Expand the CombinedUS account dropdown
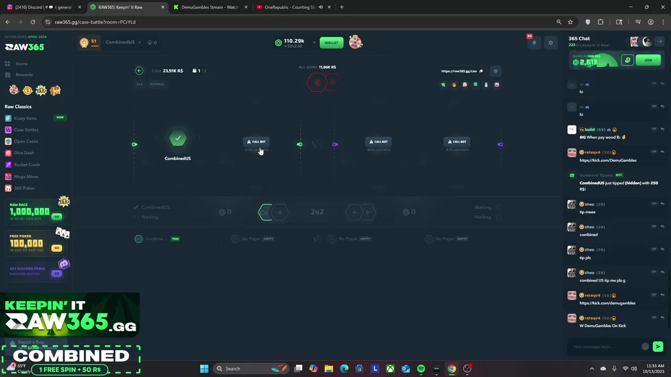Screen dimensions: 671x377 [139, 42]
